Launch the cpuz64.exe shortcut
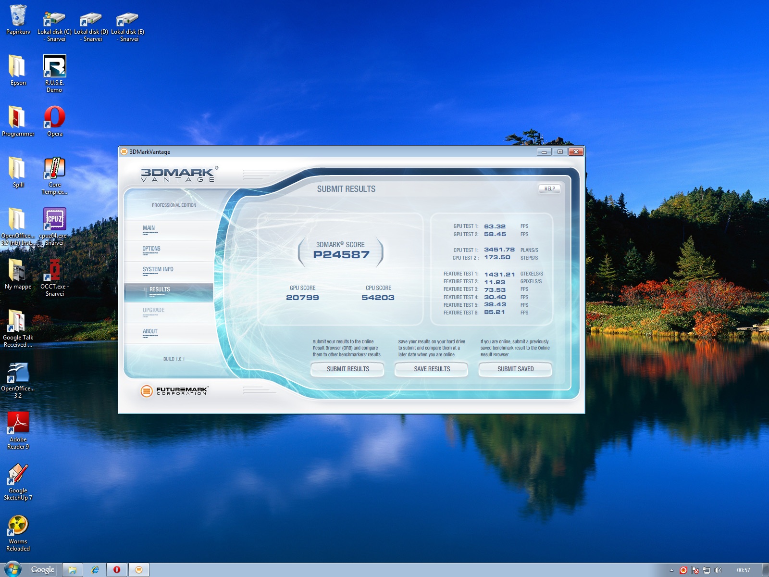Viewport: 769px width, 577px height. 54,226
